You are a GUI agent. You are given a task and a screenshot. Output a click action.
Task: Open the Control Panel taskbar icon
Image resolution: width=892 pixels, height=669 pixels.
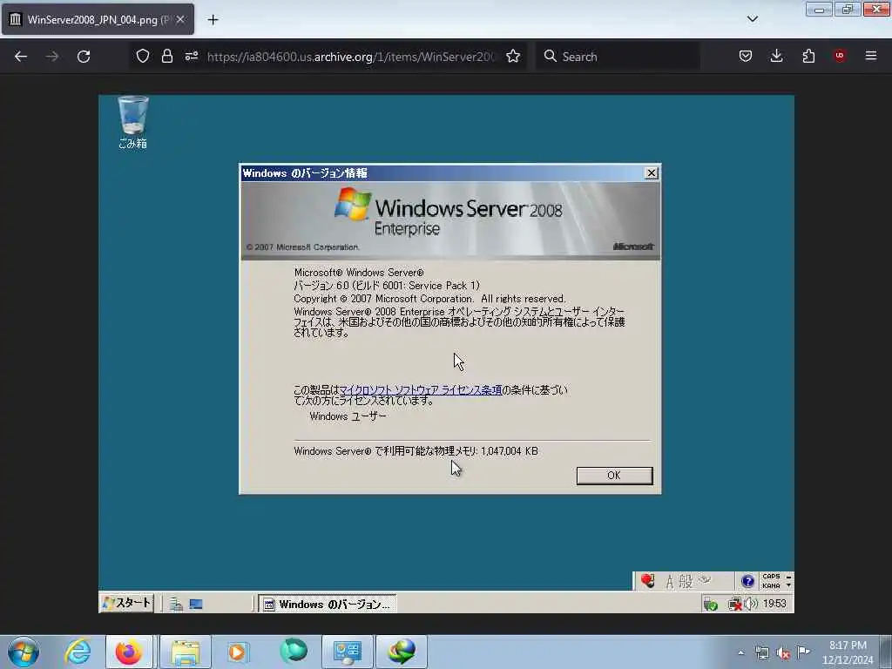(x=348, y=652)
